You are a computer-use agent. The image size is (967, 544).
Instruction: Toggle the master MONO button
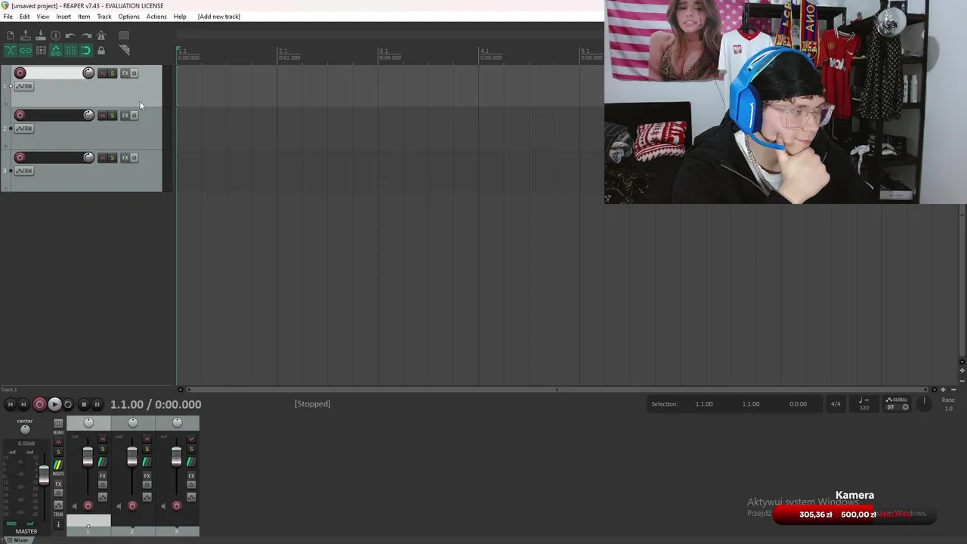coord(58,424)
